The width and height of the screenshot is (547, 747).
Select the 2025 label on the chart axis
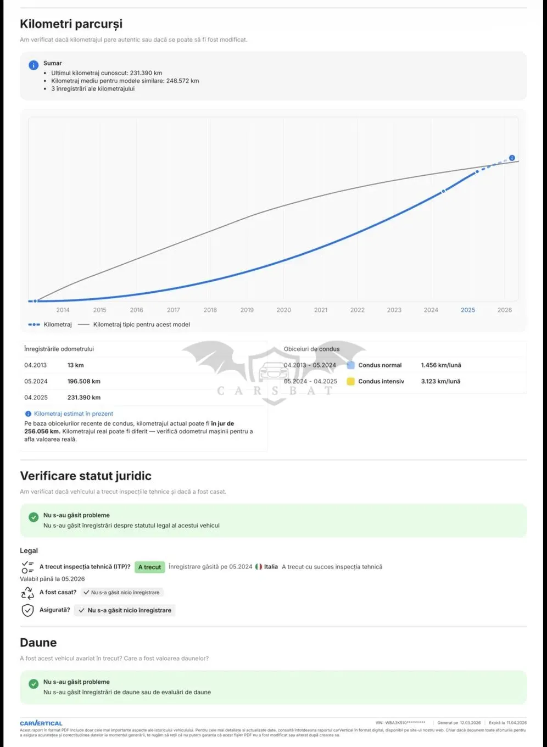point(468,310)
